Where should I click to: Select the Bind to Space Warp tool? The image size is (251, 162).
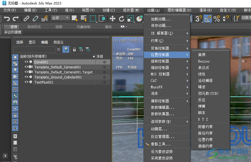click(x=44, y=19)
